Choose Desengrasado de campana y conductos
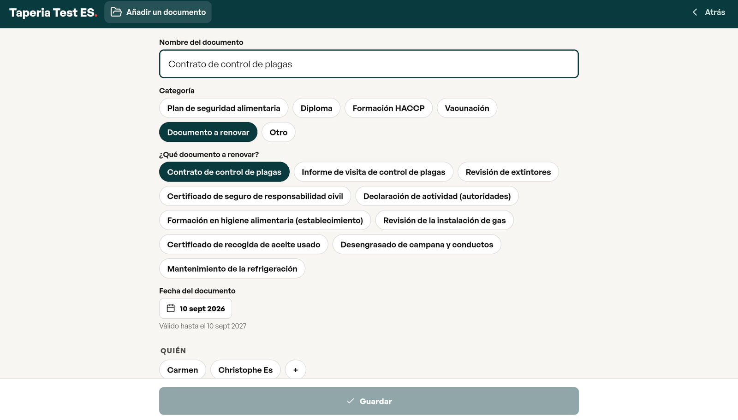The image size is (738, 420). click(x=417, y=245)
